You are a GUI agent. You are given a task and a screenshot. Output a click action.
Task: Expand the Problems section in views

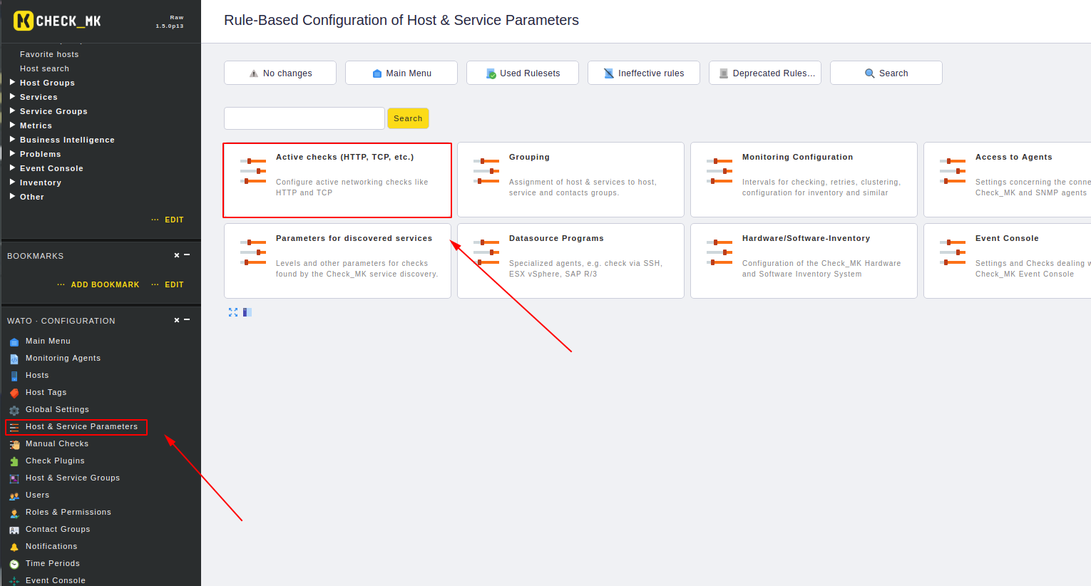pyautogui.click(x=12, y=153)
